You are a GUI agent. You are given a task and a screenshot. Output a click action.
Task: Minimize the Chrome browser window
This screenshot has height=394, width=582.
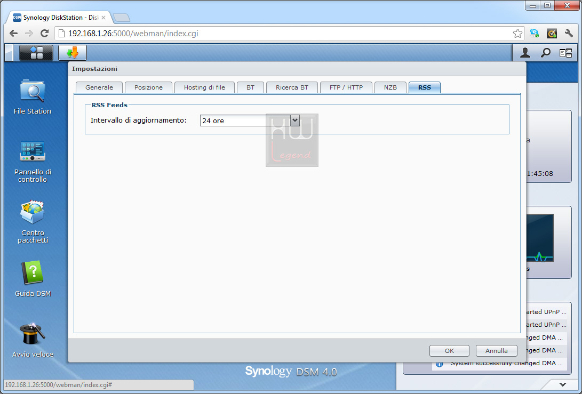click(x=533, y=5)
